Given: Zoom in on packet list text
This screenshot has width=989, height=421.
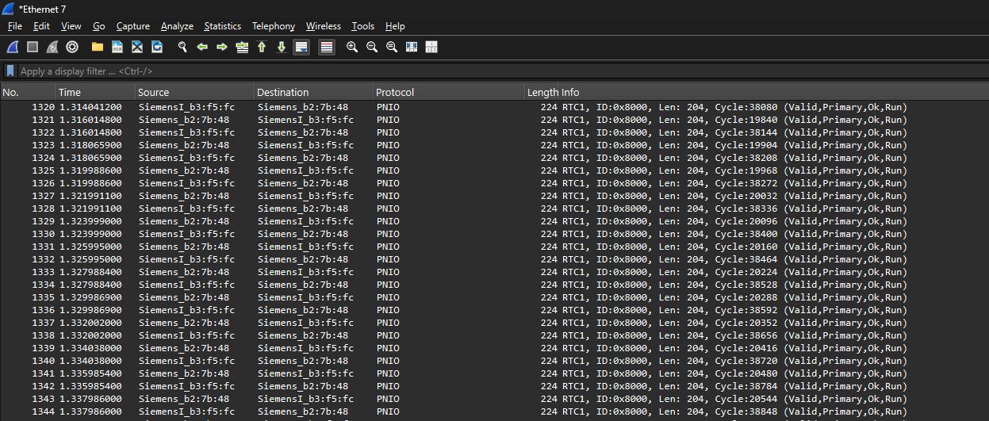Looking at the screenshot, I should [352, 47].
